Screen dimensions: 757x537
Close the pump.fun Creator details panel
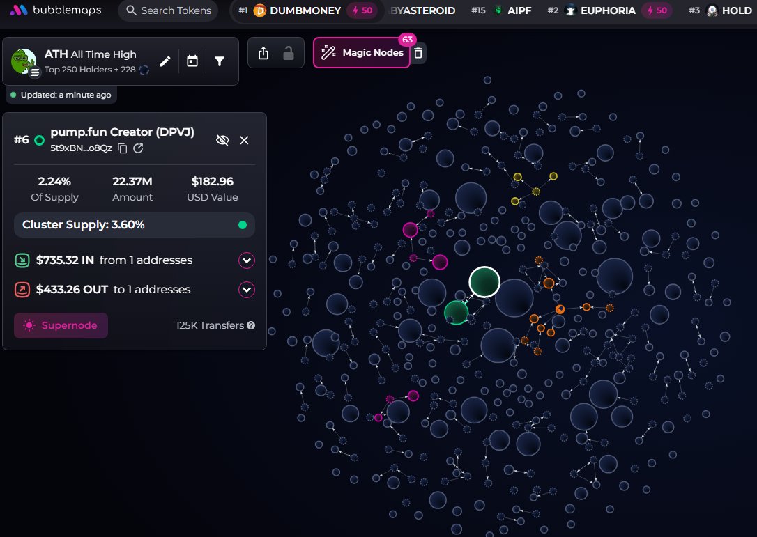244,140
